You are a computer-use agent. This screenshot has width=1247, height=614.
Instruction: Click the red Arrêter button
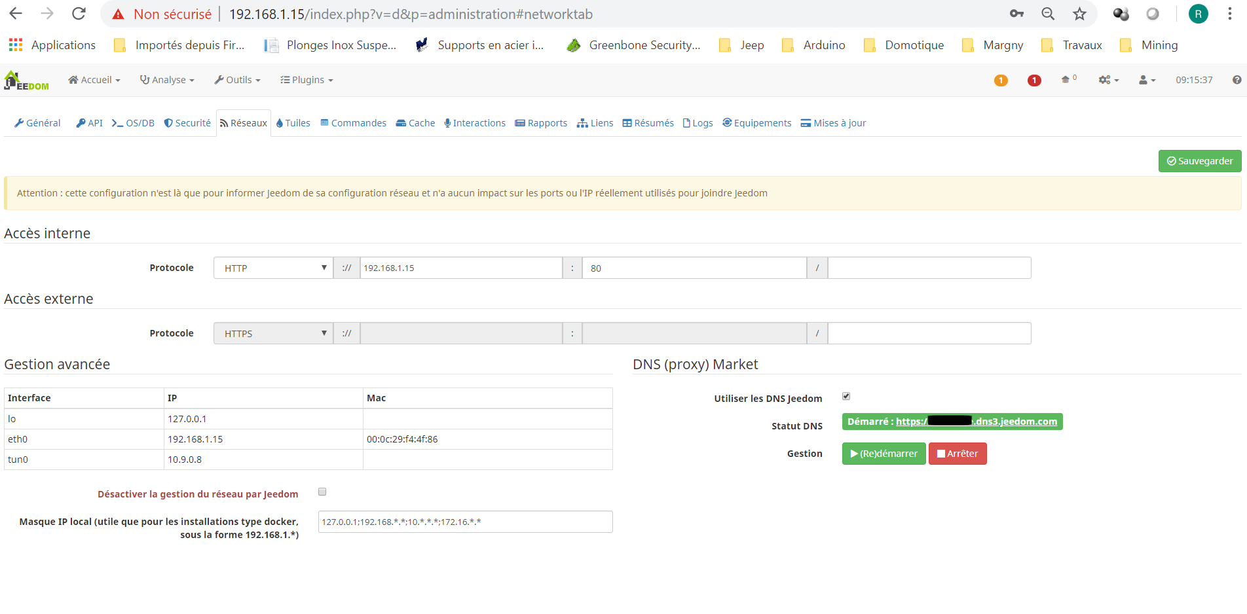click(x=958, y=454)
